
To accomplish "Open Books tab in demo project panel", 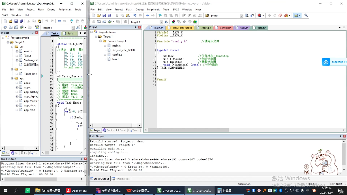I will [108, 130].
